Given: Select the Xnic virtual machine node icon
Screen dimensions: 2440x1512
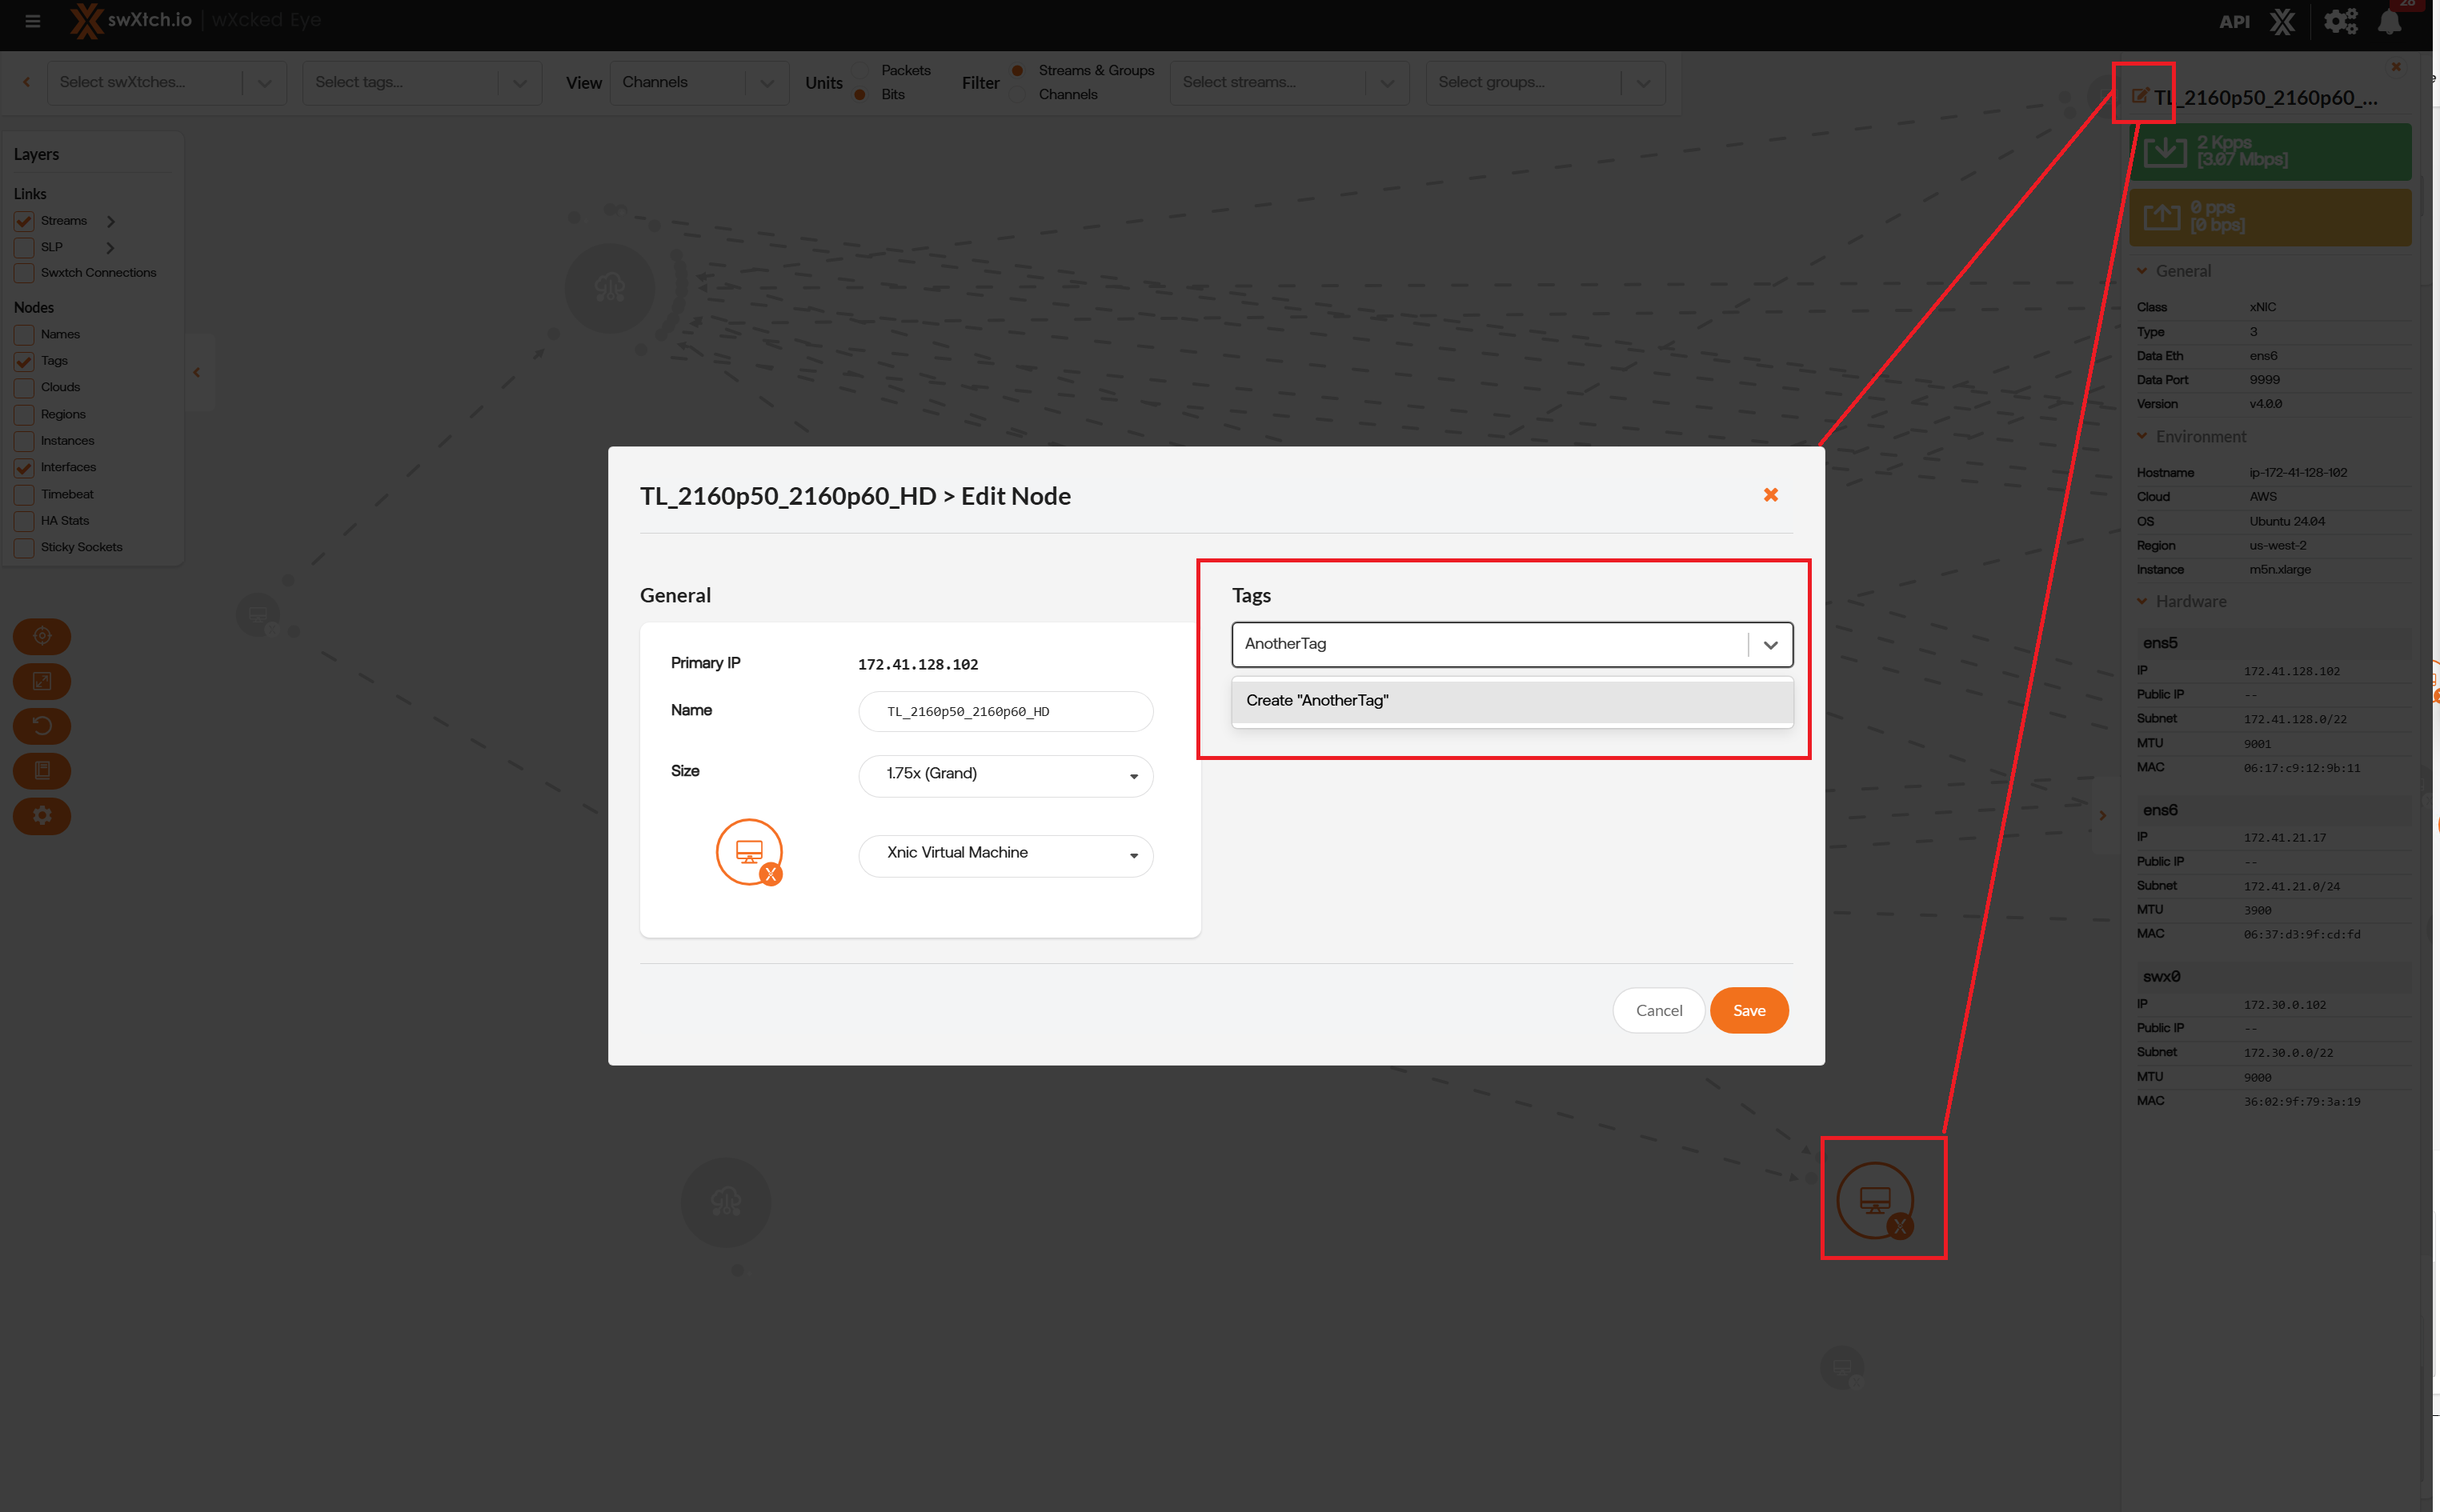Looking at the screenshot, I should click(x=1876, y=1200).
